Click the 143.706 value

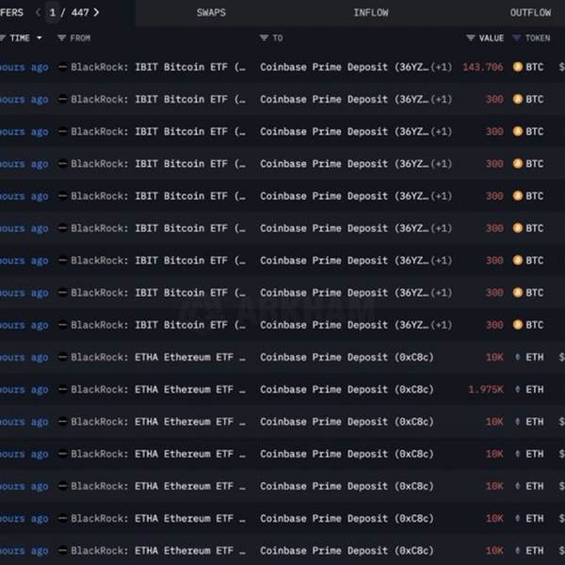[483, 67]
